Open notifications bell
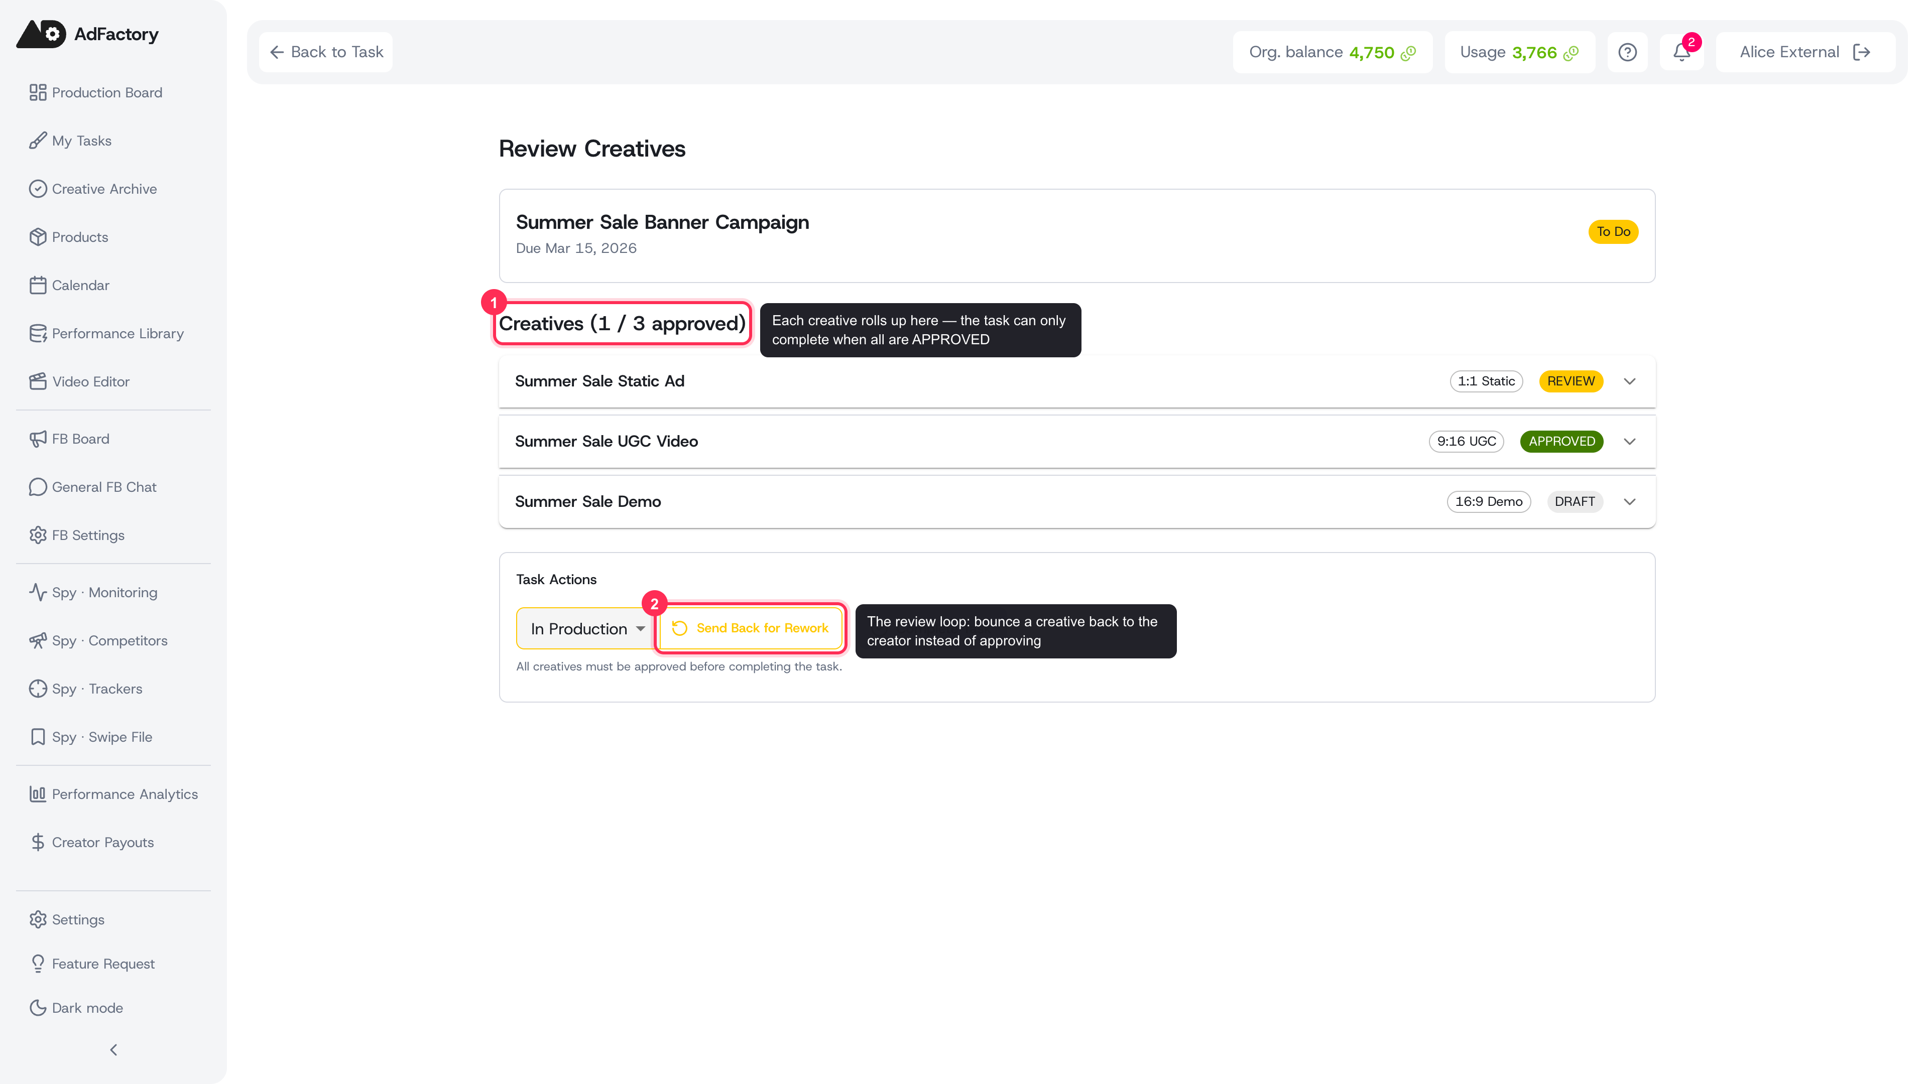Screen dimensions: 1928x1084 tap(1682, 52)
